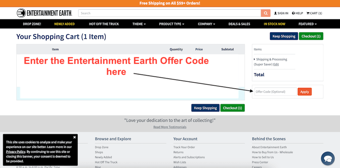The width and height of the screenshot is (340, 168).
Task: Focus the Offer Code input field
Action: coord(276,92)
